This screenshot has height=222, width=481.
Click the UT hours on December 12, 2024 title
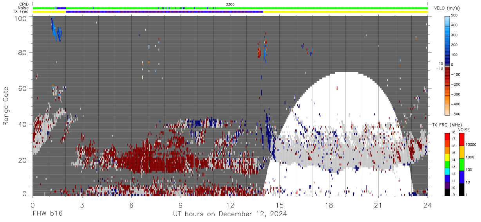tap(230, 214)
